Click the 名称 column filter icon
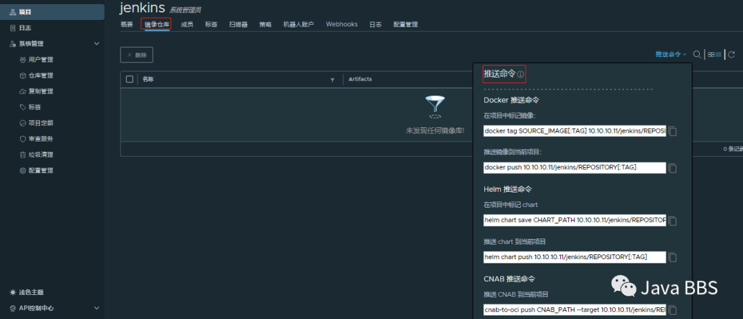 (332, 80)
